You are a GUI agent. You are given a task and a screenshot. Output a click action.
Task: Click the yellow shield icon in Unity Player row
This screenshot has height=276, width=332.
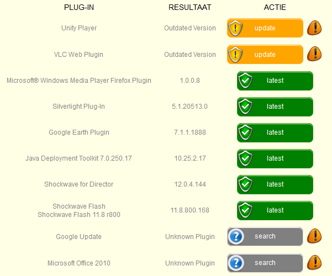(x=235, y=28)
